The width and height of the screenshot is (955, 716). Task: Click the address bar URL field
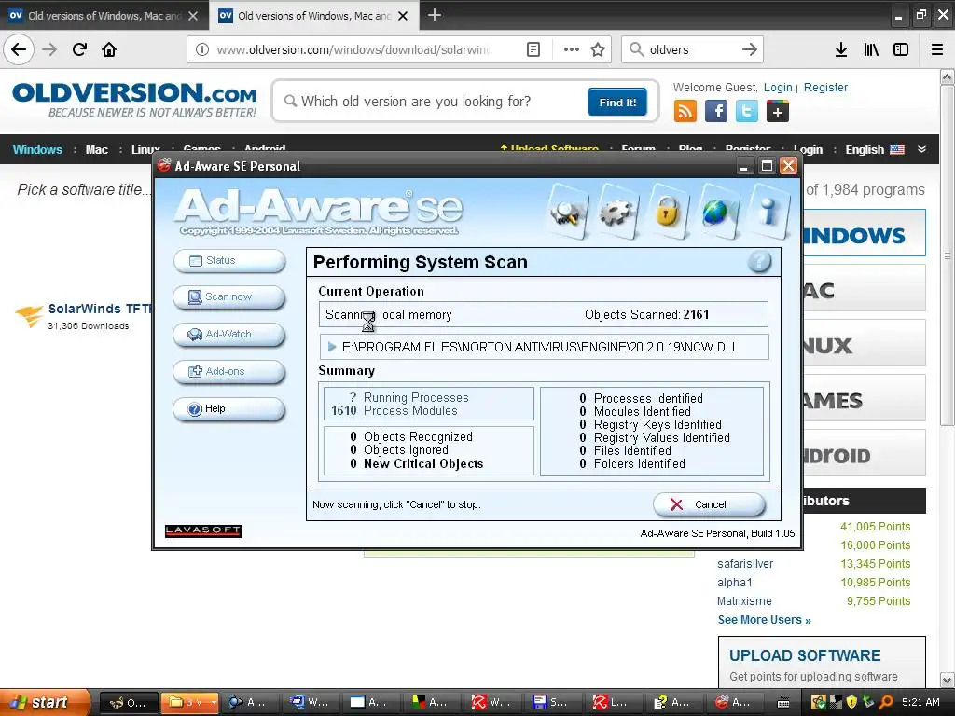pyautogui.click(x=353, y=49)
